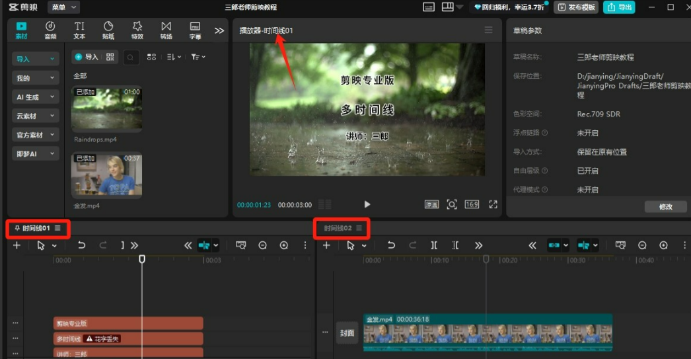Select the 剪映专业版 text clip

tap(128, 323)
